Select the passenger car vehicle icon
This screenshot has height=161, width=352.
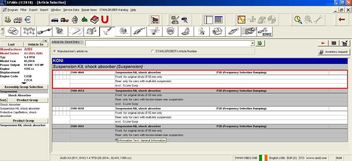[x=54, y=20]
